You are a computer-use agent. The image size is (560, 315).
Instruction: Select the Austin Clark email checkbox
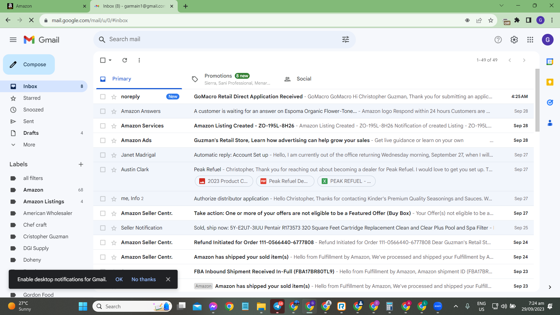(x=103, y=169)
